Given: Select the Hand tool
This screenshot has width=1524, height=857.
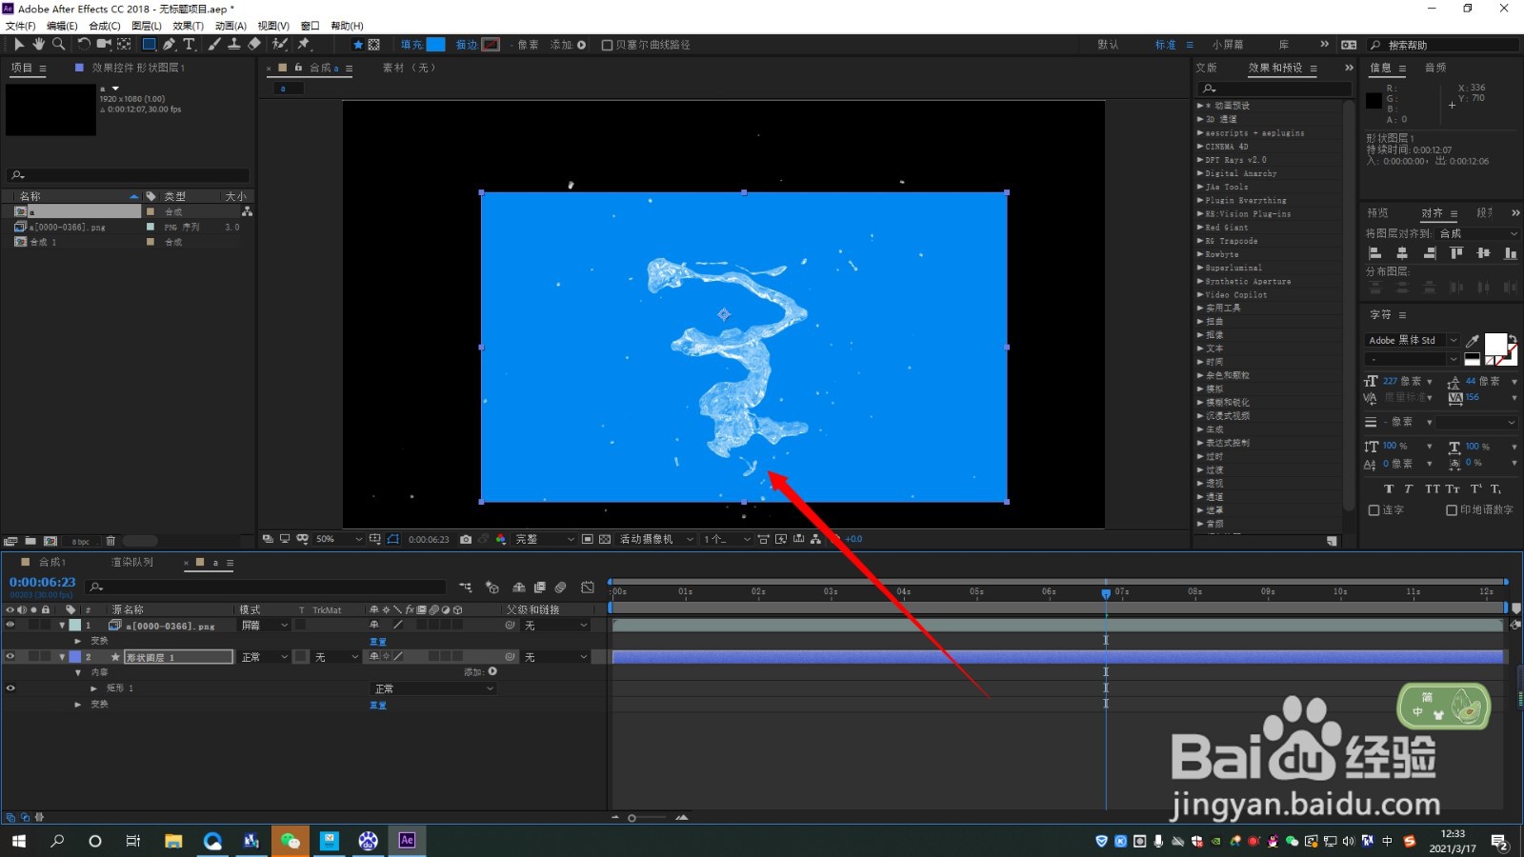Looking at the screenshot, I should tap(38, 44).
